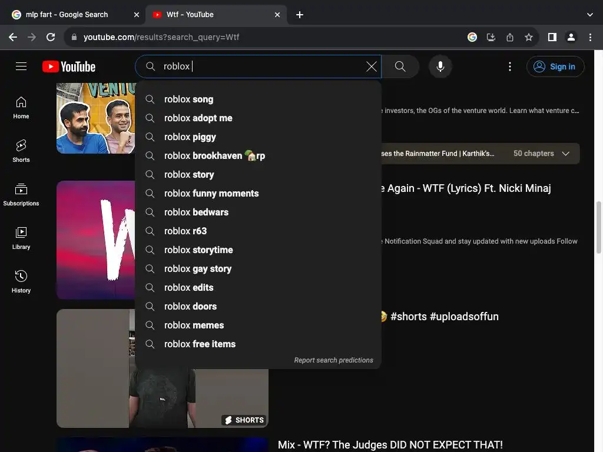This screenshot has height=452, width=603.
Task: Select the 'roblox doors' suggestion
Action: [x=258, y=306]
